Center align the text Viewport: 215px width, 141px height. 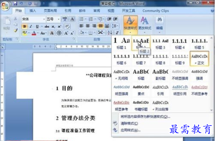coord(88,26)
